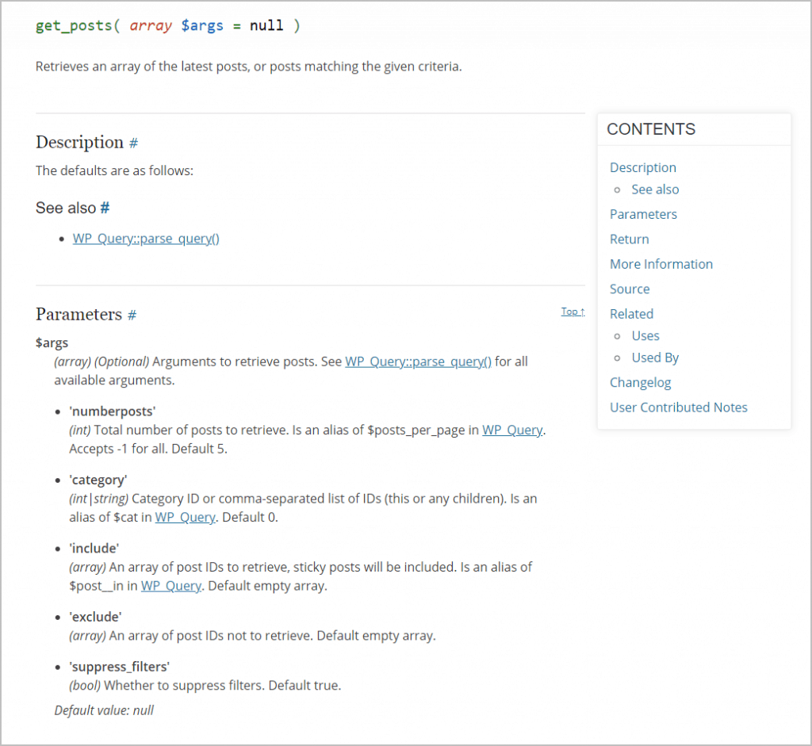Go to Changelog in Contents panel
The height and width of the screenshot is (746, 812).
click(640, 383)
